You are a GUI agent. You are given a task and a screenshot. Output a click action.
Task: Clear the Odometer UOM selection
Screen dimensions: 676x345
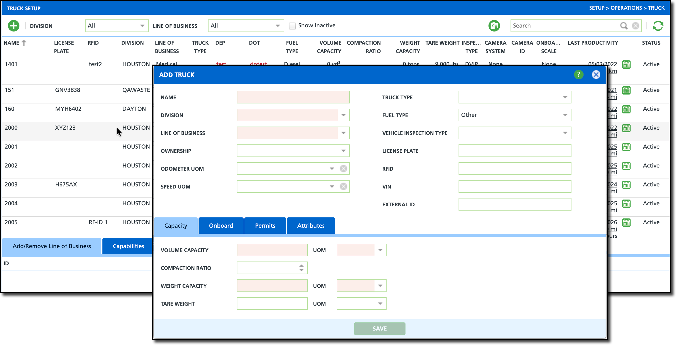click(x=343, y=169)
